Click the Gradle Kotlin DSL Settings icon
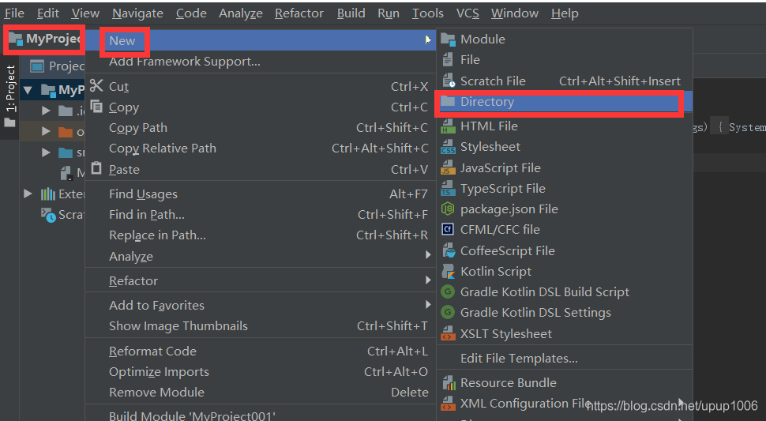The width and height of the screenshot is (766, 421). point(449,313)
